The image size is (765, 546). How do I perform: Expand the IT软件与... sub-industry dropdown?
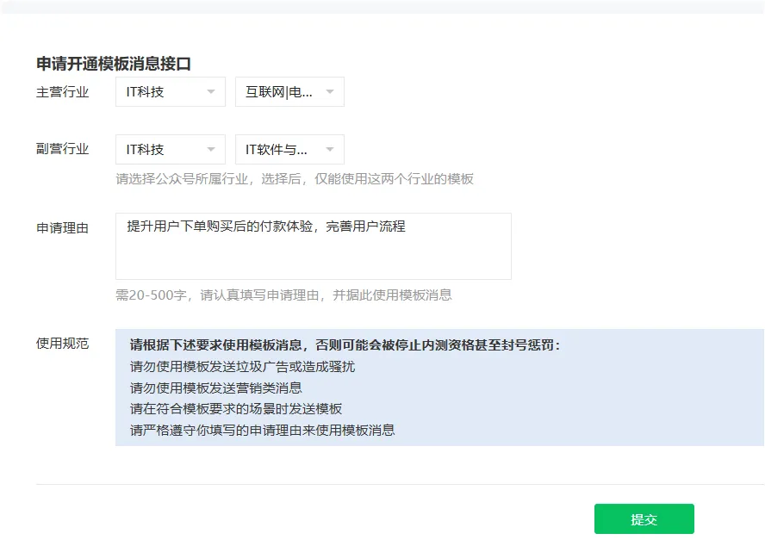pos(289,149)
